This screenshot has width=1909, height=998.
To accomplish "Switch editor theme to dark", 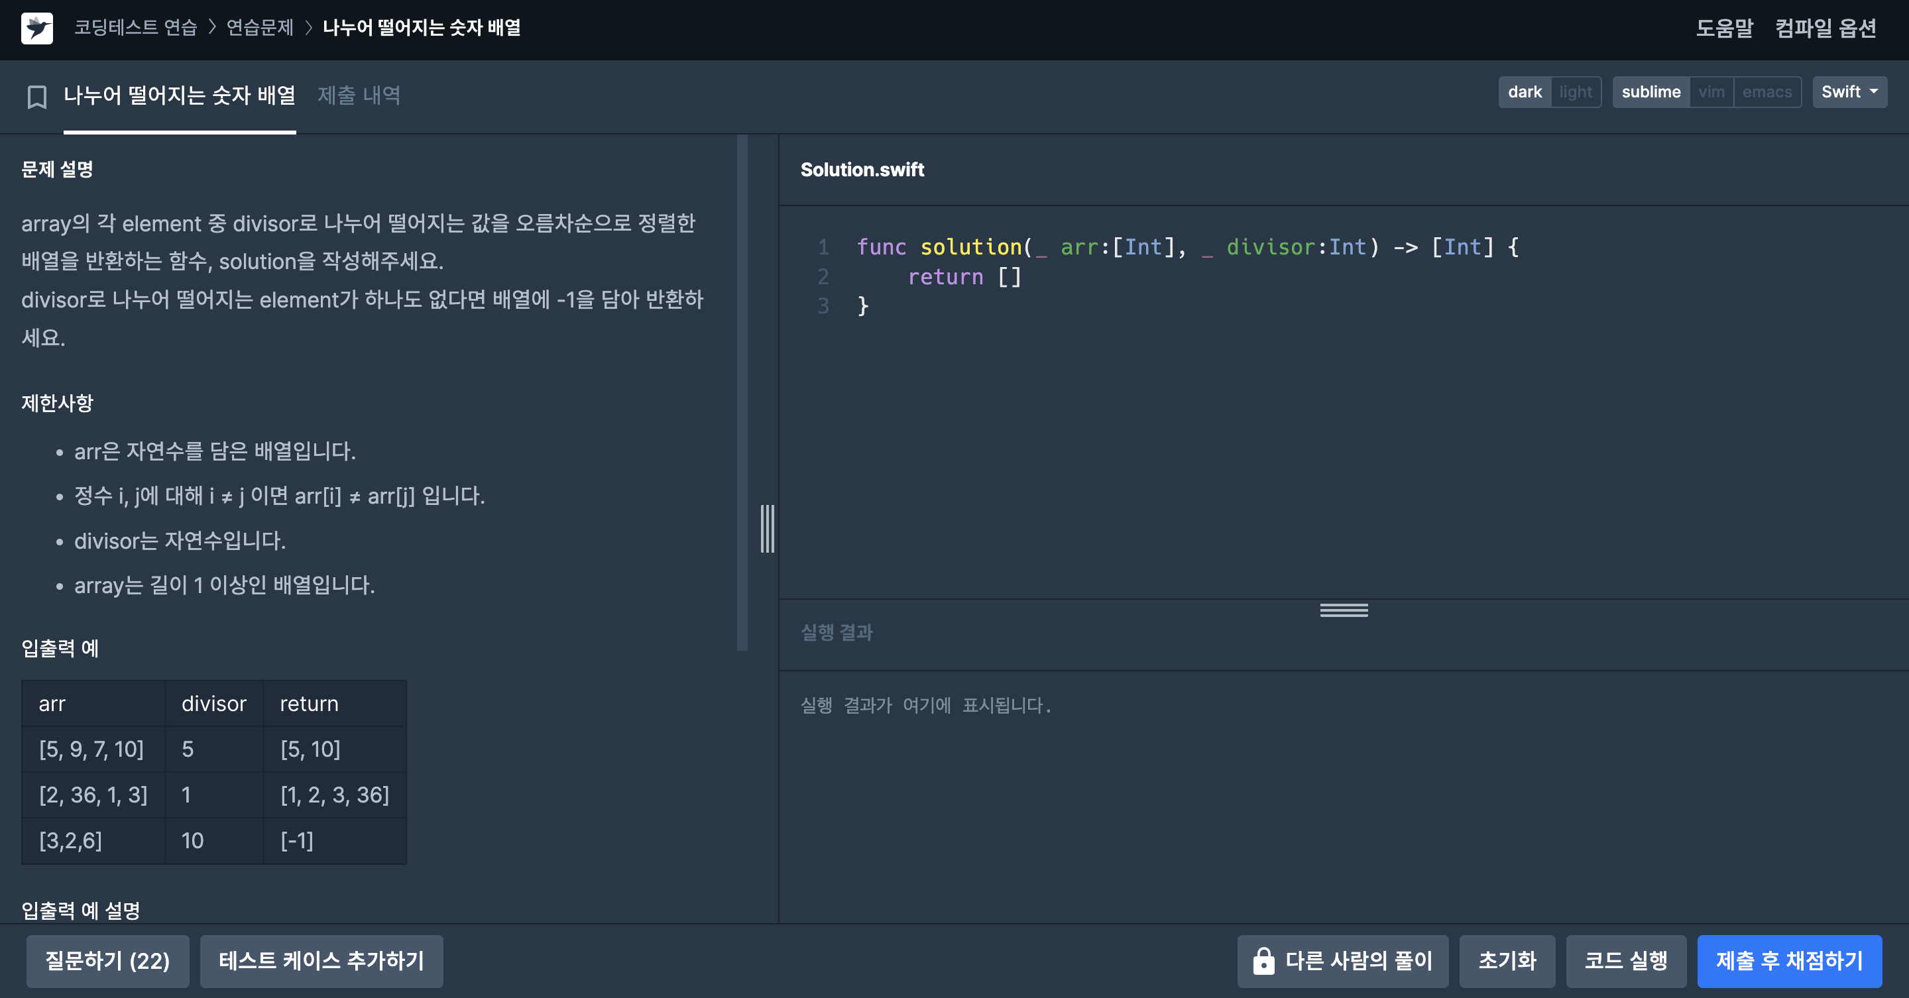I will [1524, 92].
